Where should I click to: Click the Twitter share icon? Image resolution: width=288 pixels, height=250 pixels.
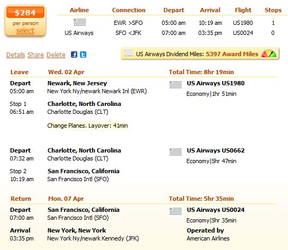pos(83,55)
